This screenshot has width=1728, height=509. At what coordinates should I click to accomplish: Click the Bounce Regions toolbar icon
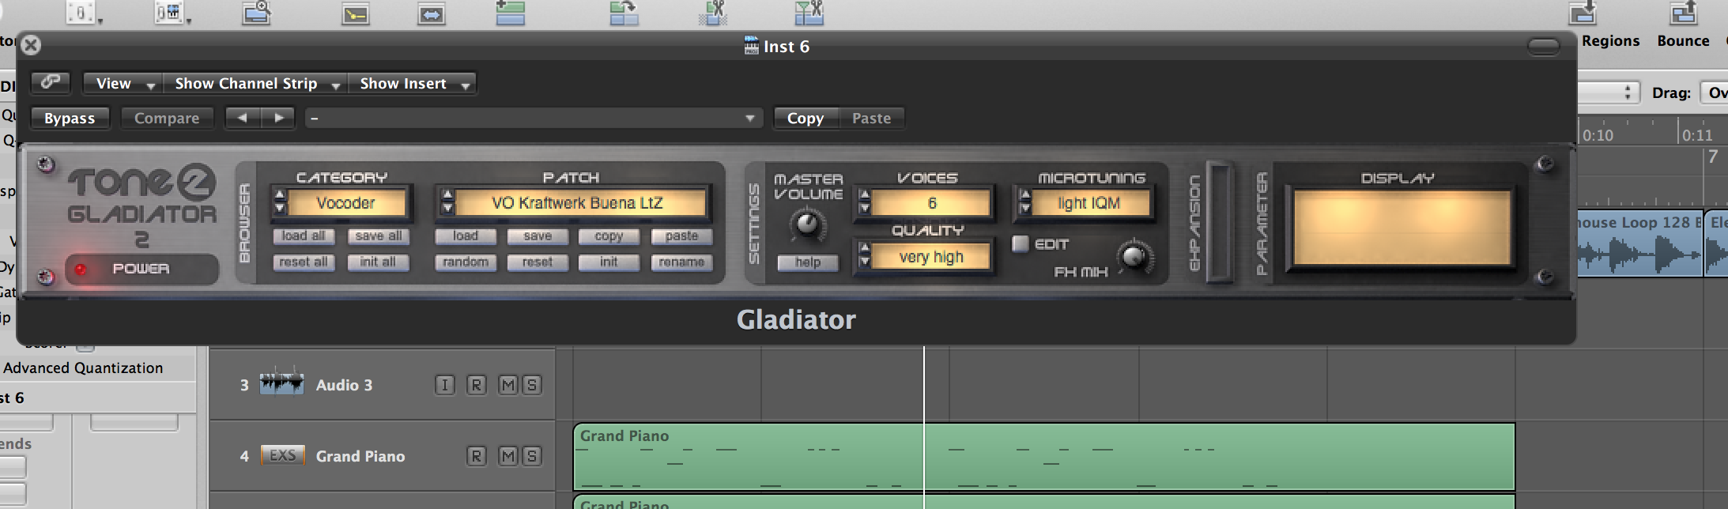[x=1583, y=12]
